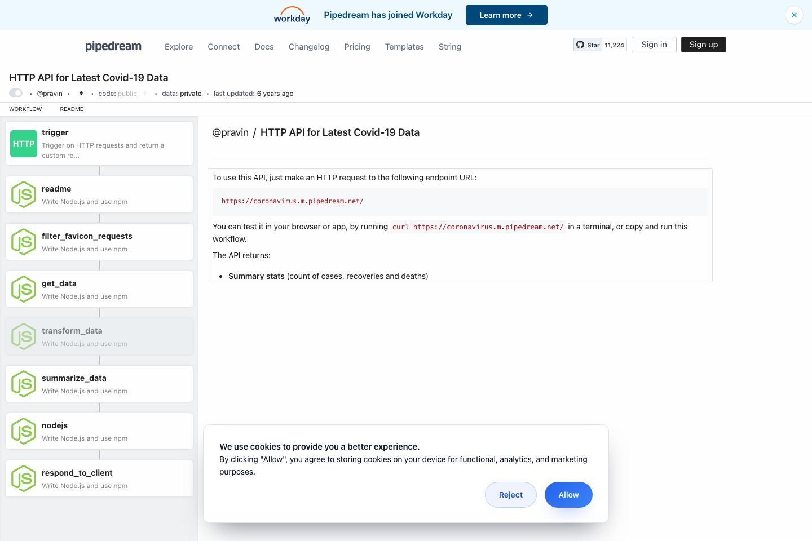Click the filter_favicon_requests Node.js icon
Screen dimensions: 812x541
coord(23,242)
